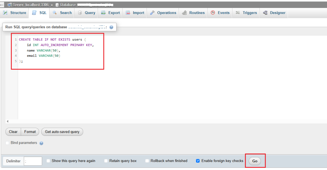Switch to the Designer tab
The height and width of the screenshot is (170, 327).
(274, 13)
